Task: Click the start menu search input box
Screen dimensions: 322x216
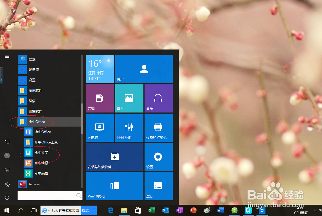Action: pyautogui.click(x=50, y=195)
